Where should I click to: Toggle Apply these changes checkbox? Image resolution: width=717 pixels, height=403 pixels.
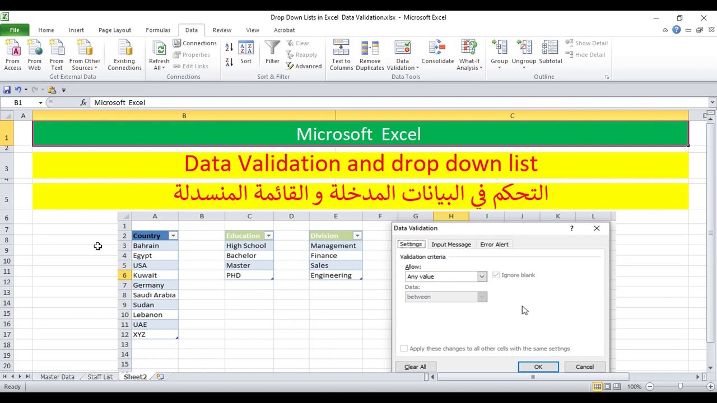(404, 348)
